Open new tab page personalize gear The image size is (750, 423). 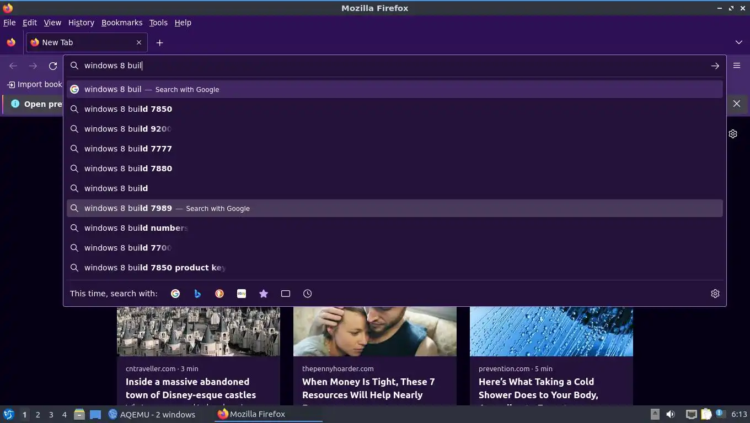point(733,134)
